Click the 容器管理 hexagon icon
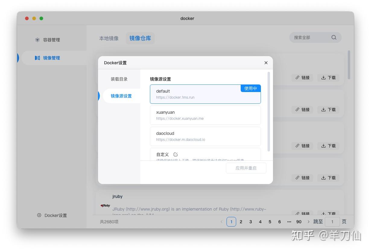 37,40
